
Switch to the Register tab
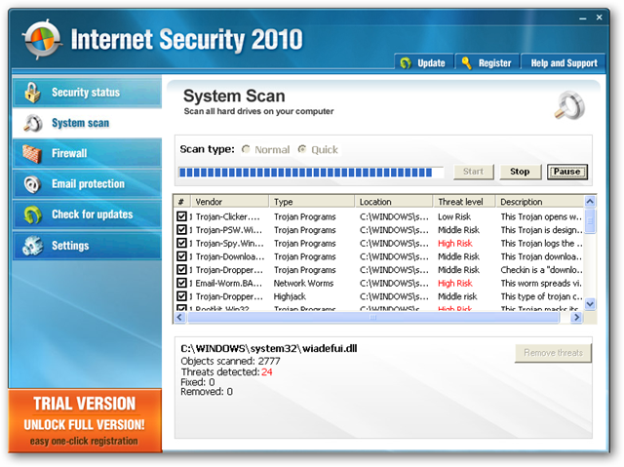[487, 62]
